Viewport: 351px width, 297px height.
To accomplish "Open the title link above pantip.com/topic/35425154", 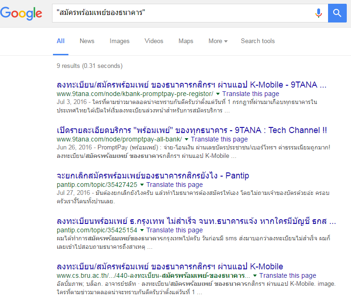I will [x=196, y=221].
